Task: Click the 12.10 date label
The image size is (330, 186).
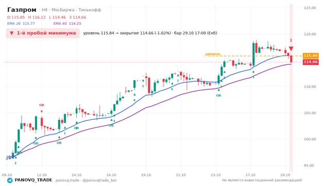Action: (x=41, y=175)
